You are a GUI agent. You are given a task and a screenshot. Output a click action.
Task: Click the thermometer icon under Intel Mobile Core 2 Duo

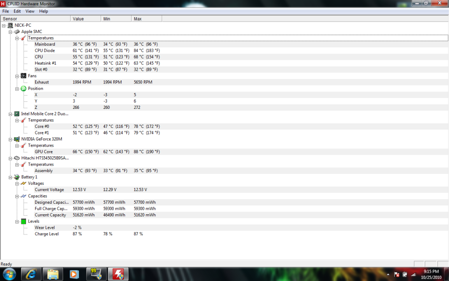(x=24, y=120)
